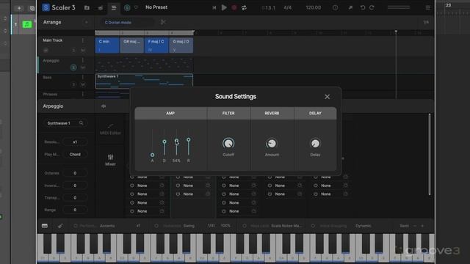Click the reverb Amount knob

(x=272, y=144)
